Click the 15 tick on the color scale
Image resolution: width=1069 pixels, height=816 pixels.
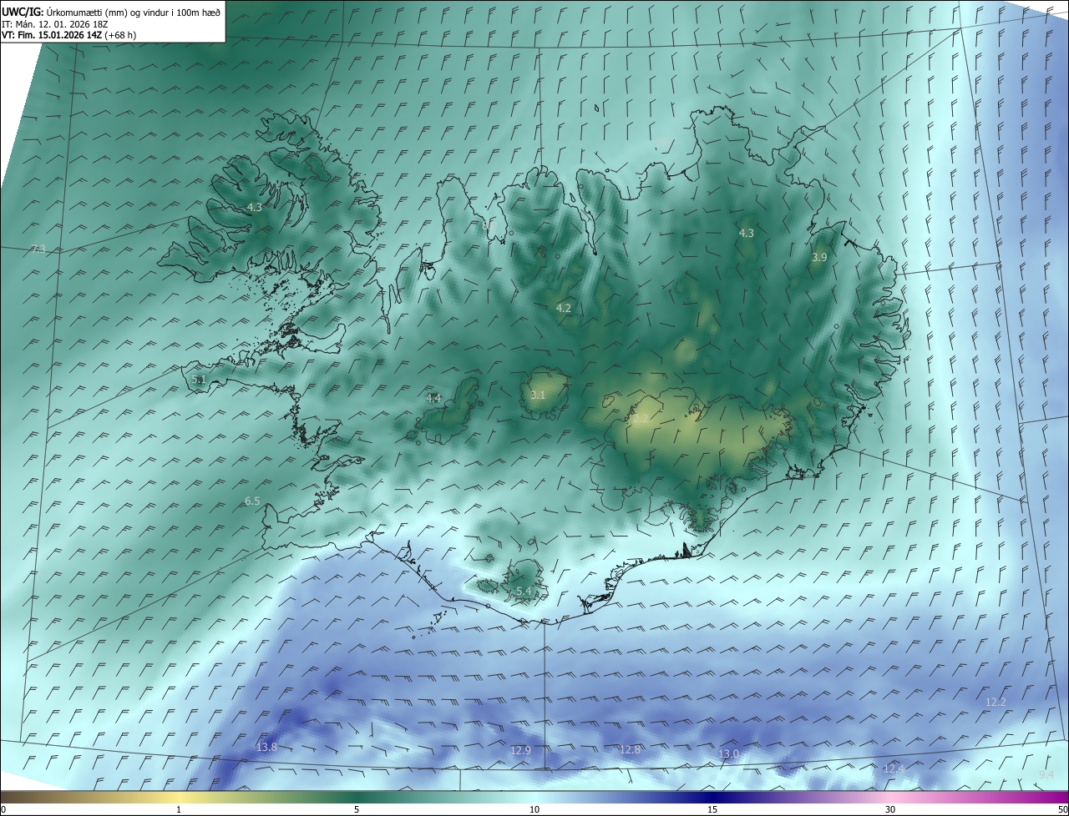point(712,809)
